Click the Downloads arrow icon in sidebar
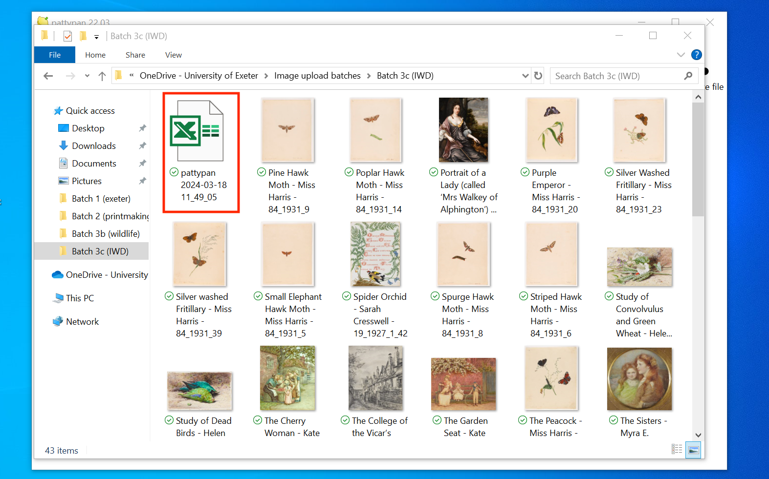Screen dimensions: 769x479 click(64, 146)
